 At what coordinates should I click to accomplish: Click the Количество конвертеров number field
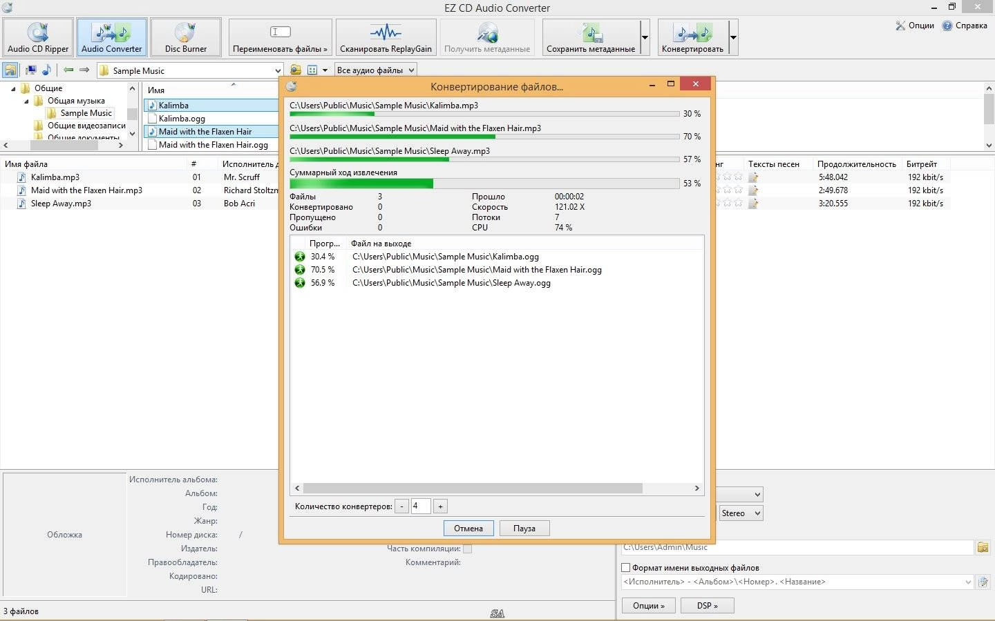(421, 506)
